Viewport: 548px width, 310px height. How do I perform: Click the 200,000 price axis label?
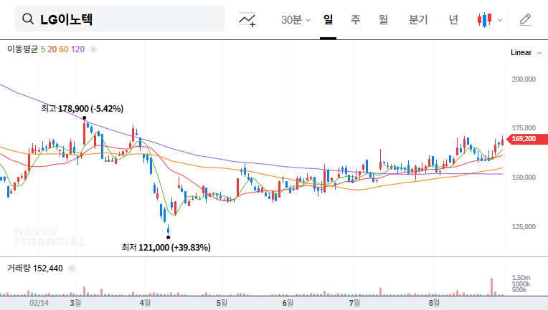pos(524,79)
